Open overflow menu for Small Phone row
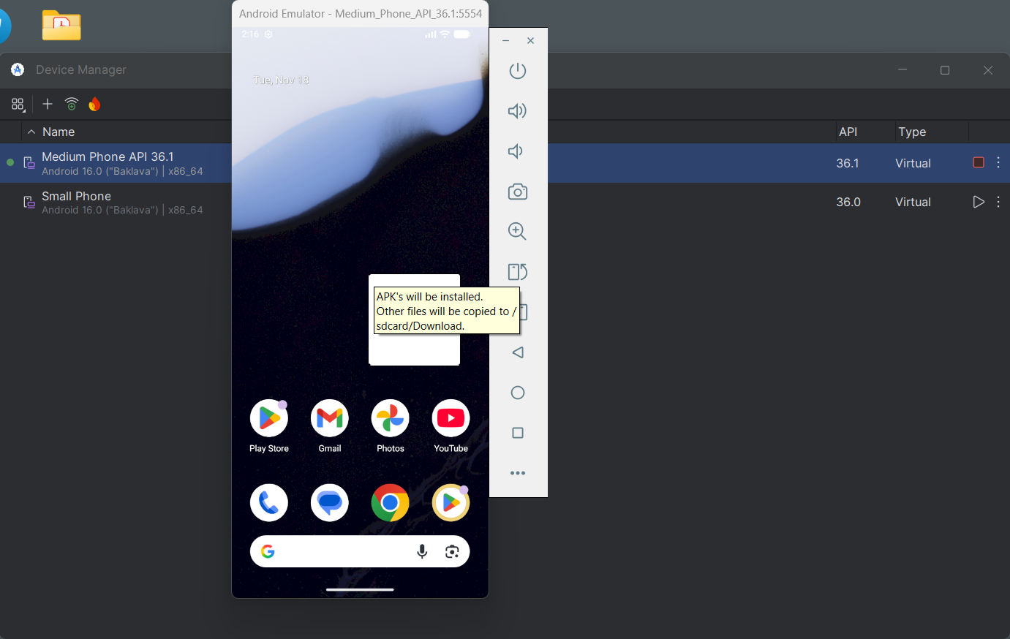The image size is (1010, 639). [x=998, y=202]
